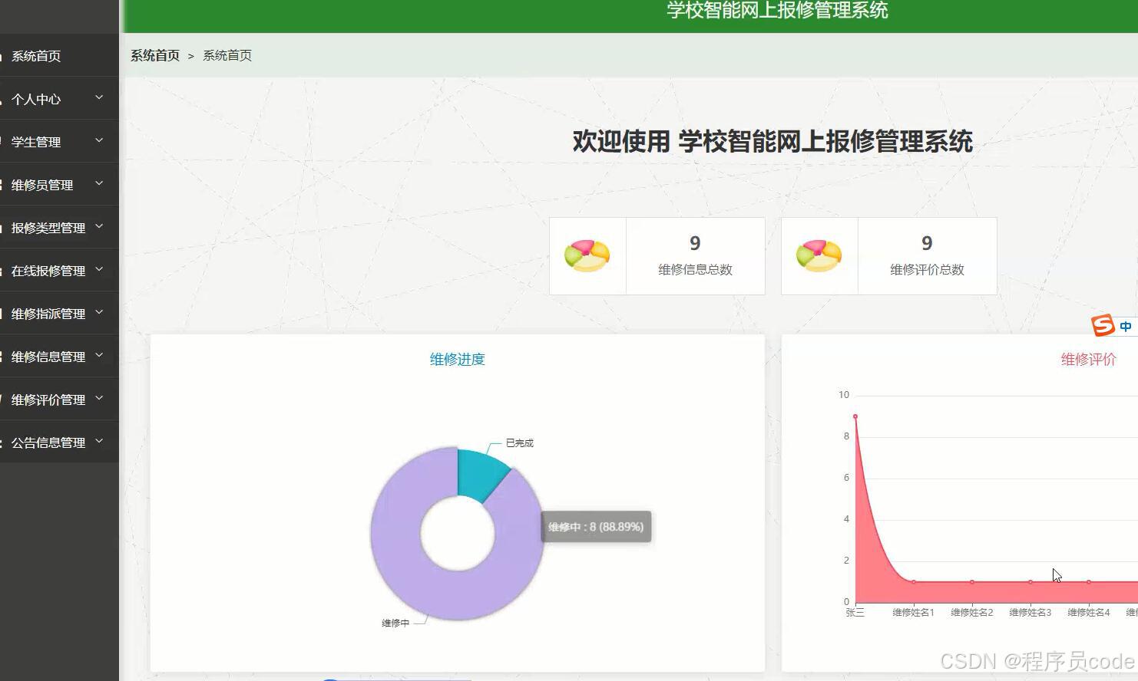The image size is (1138, 681).
Task: Click the 学生管理 sidebar icon
Action: point(3,140)
